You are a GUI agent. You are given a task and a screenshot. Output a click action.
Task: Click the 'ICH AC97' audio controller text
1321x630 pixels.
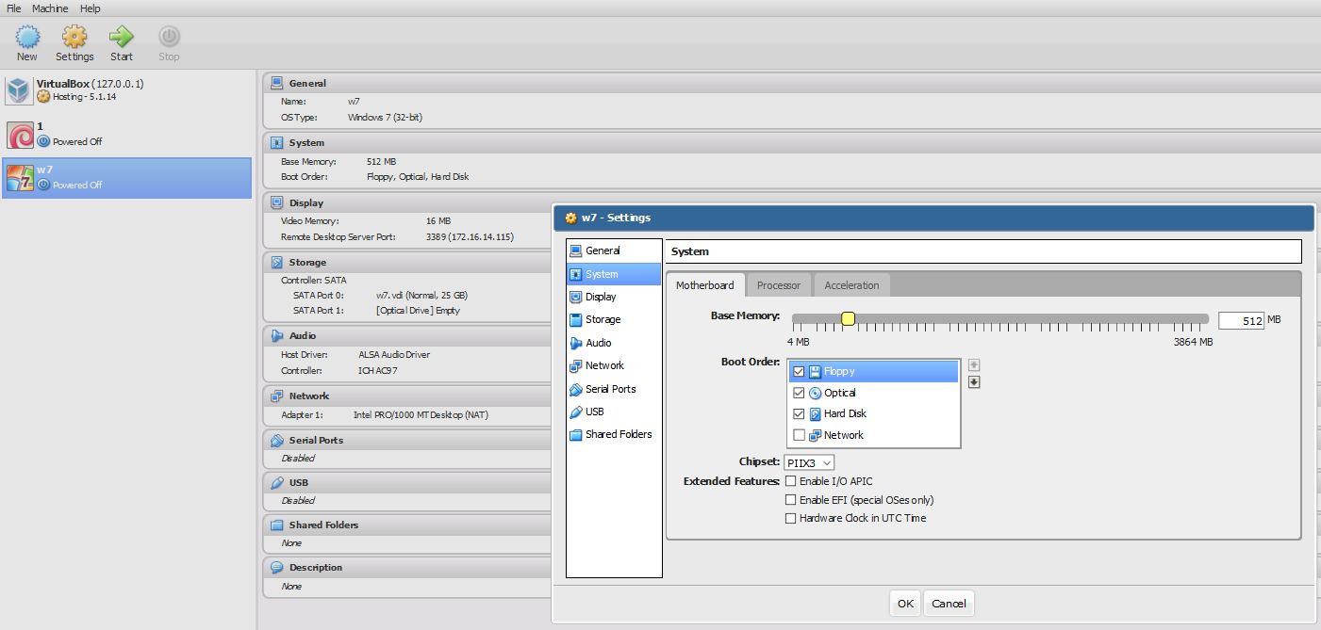[x=378, y=370]
